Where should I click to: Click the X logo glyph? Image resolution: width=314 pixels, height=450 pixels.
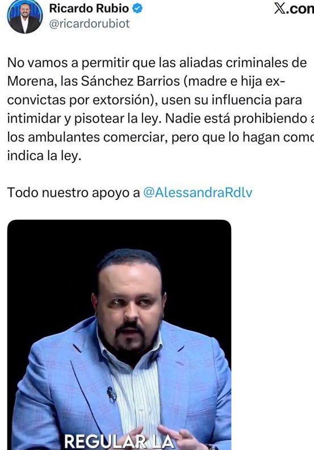click(280, 9)
